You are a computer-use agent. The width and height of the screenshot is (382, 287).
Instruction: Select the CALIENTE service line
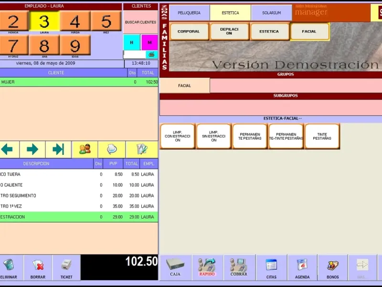(79, 185)
